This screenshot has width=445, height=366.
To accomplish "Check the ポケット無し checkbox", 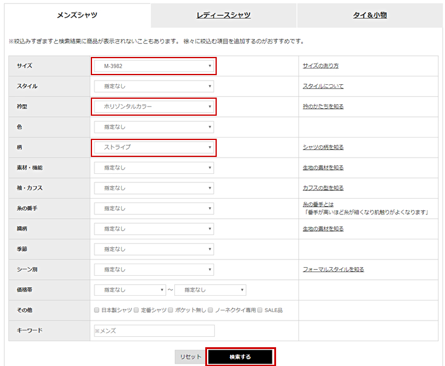I will coord(170,310).
